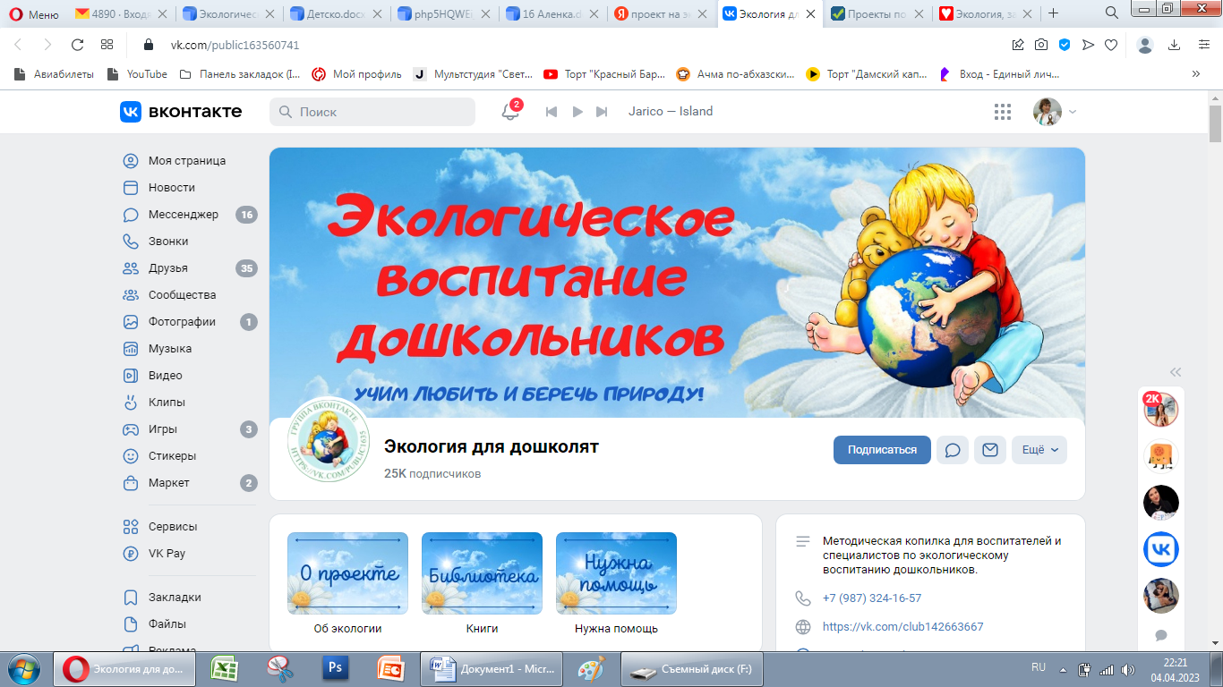This screenshot has width=1223, height=687.
Task: Open the browser speed dial grid
Action: coord(107,45)
